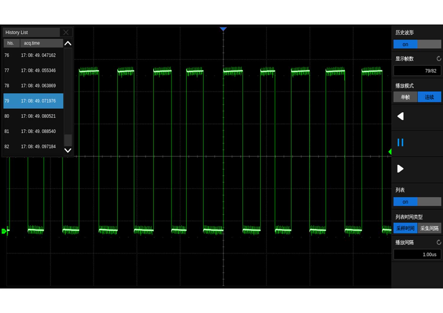
Task: Play history backward with the left arrow
Action: (400, 116)
